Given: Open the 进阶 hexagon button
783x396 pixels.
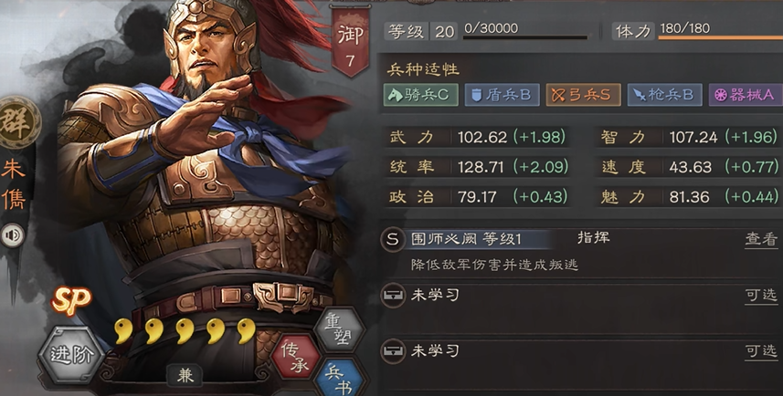Looking at the screenshot, I should pos(71,355).
